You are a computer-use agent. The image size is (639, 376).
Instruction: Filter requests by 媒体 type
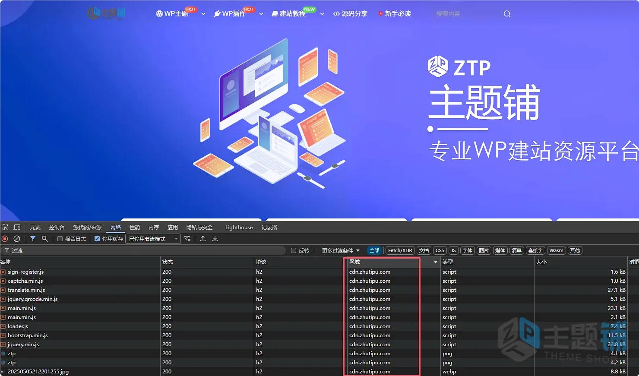(x=500, y=250)
